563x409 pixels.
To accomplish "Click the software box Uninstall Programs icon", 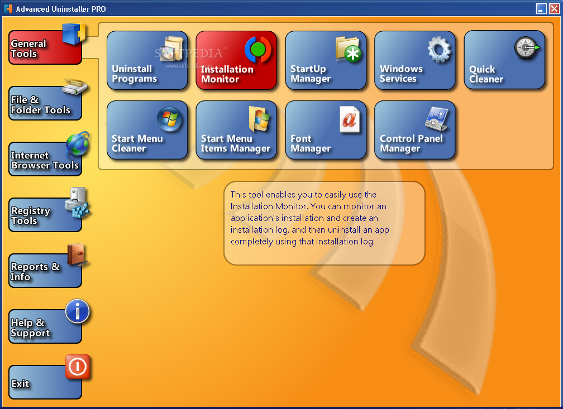I will pos(171,49).
